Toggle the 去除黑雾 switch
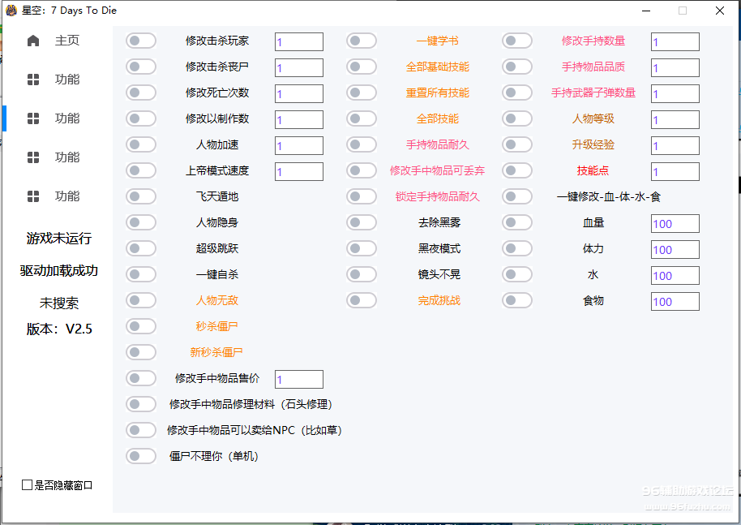741x525 pixels. point(362,222)
